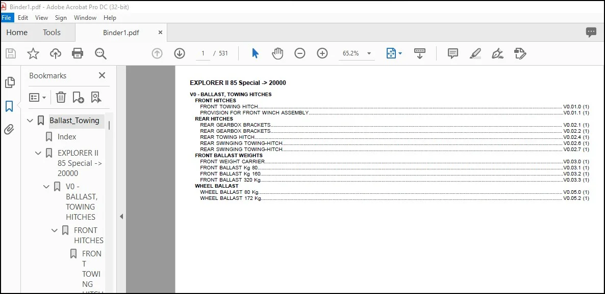Add document to starred with star icon
Screen dimensions: 605x294
coord(33,53)
